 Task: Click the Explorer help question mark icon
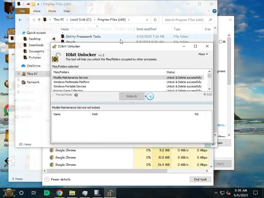click(214, 11)
